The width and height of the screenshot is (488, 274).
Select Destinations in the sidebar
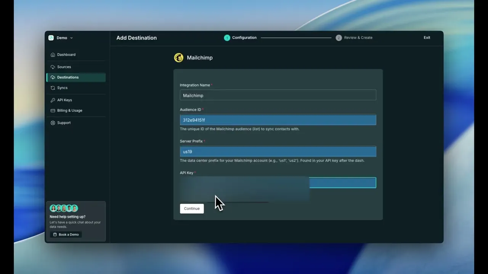coord(76,77)
